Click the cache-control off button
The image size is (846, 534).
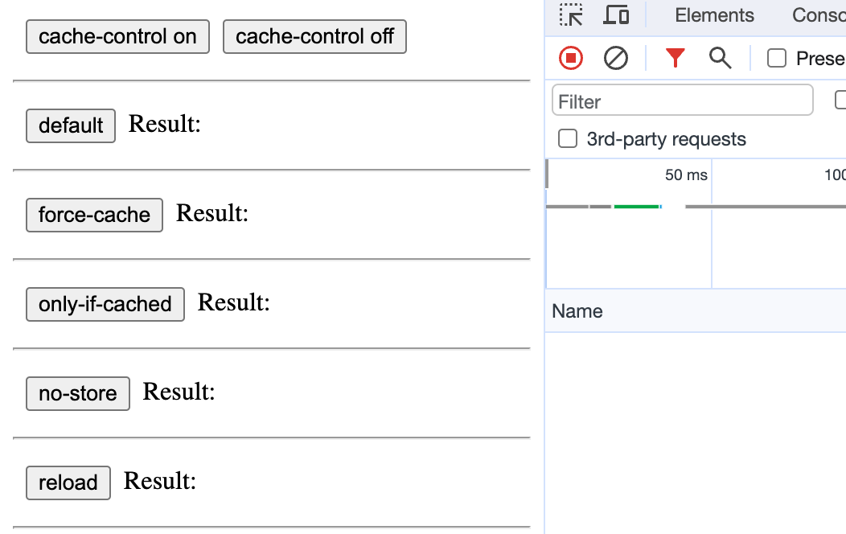(314, 37)
